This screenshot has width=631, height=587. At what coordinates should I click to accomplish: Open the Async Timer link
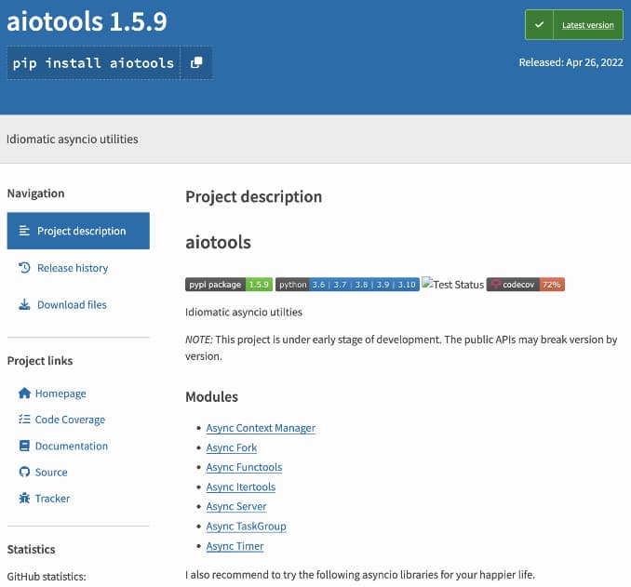pos(235,546)
